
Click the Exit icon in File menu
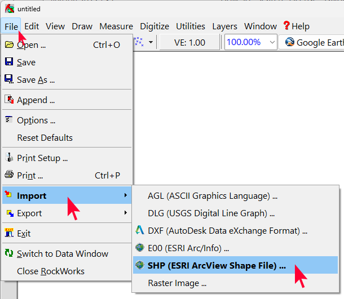pos(9,233)
